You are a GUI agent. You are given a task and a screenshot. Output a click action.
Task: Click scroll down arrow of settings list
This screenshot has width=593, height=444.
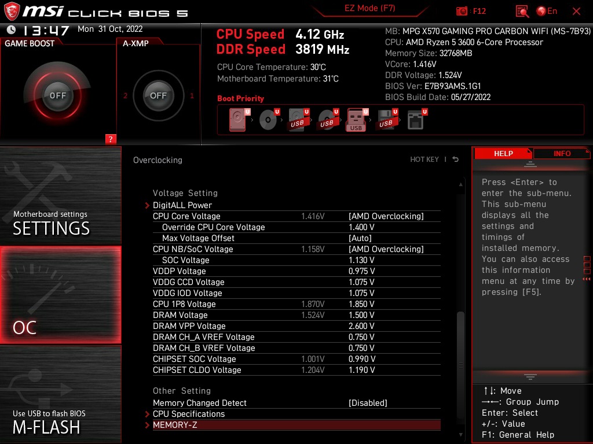(x=460, y=435)
